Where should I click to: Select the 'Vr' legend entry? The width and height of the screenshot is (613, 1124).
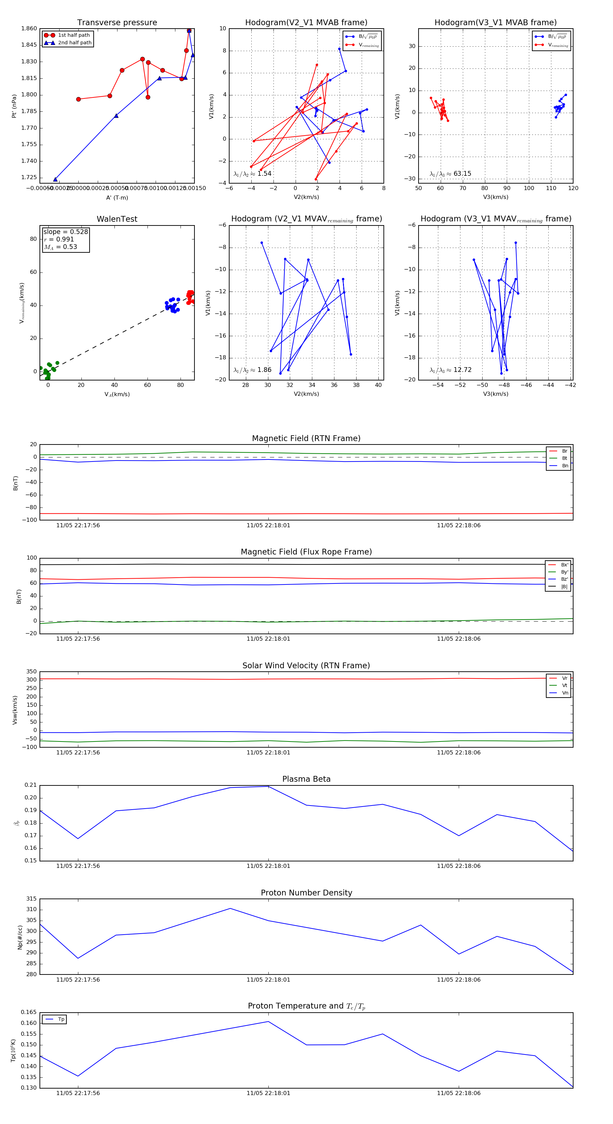559,678
